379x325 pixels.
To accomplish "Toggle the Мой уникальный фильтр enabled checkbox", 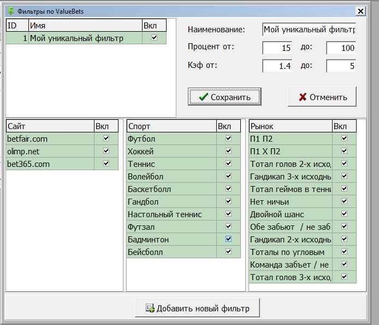I will (154, 38).
